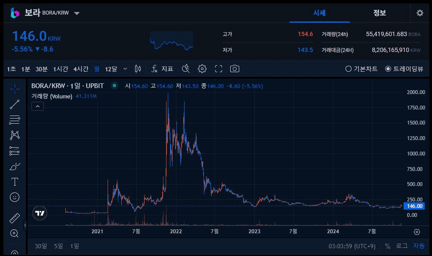The width and height of the screenshot is (432, 256).
Task: Open page settings gear at top right
Action: pyautogui.click(x=420, y=13)
